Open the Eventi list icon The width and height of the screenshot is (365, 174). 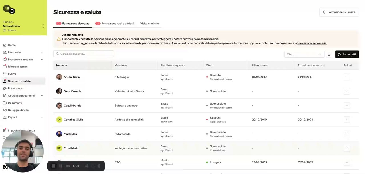click(x=5, y=74)
